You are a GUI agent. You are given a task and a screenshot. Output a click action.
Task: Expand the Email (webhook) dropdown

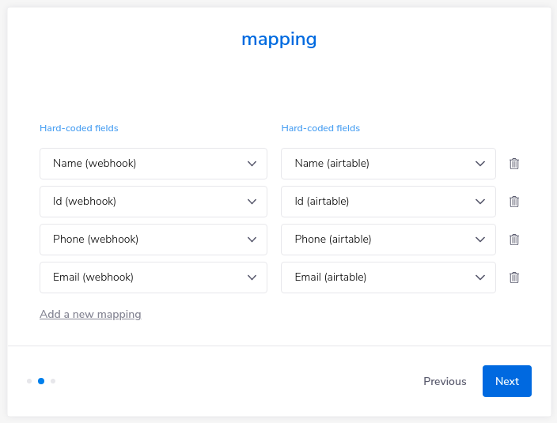(x=153, y=278)
